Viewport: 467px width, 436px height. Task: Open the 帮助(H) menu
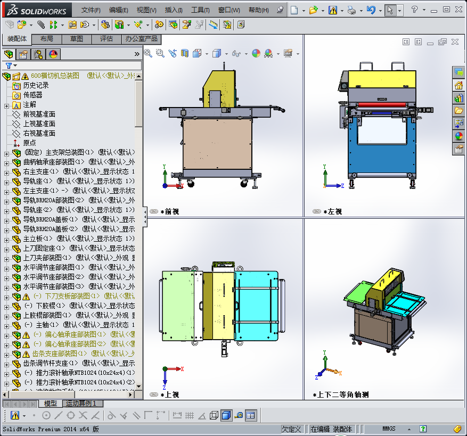[258, 10]
